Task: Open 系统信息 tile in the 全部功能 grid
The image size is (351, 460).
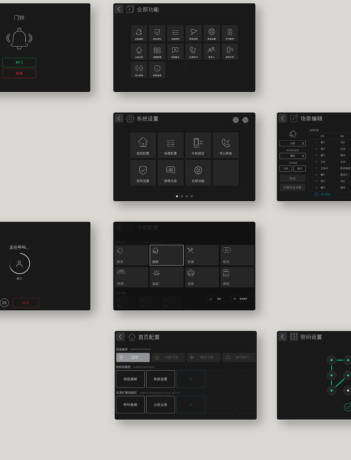Action: click(x=157, y=70)
